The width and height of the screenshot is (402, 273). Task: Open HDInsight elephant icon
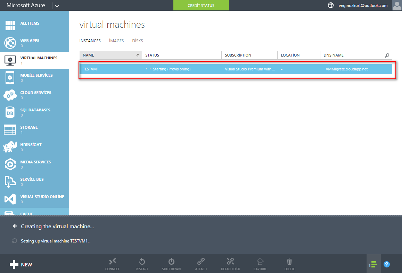tap(10, 147)
